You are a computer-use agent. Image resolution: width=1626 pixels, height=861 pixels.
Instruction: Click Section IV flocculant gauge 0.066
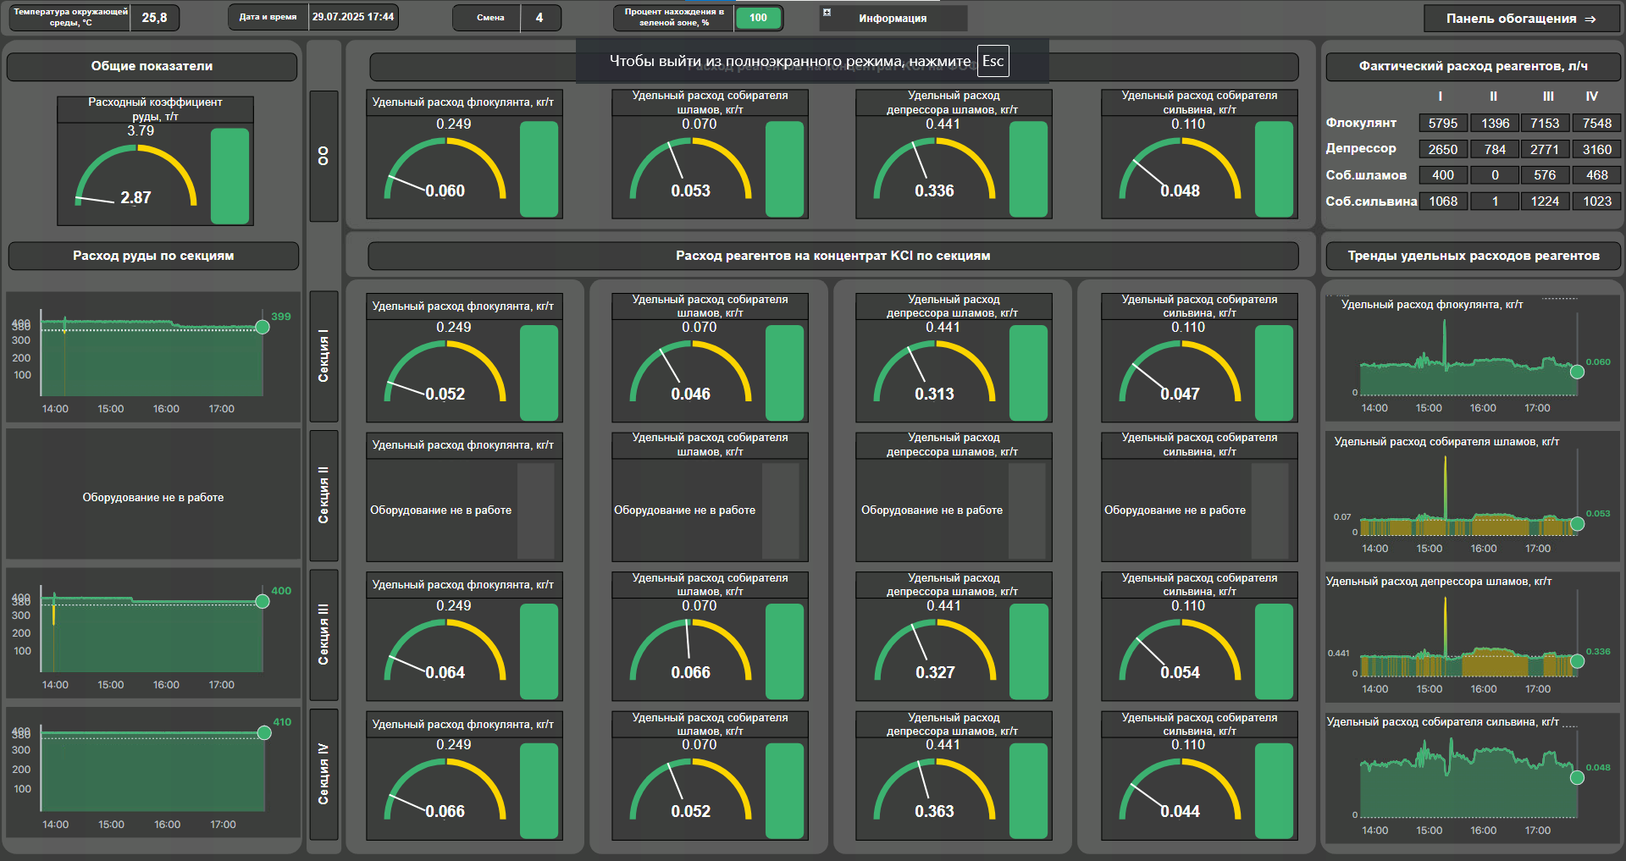444,790
